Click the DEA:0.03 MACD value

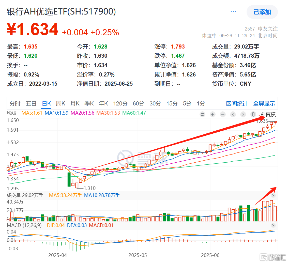coord(77,225)
